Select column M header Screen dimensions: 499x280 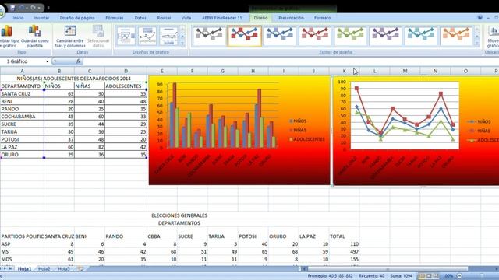[x=405, y=71]
